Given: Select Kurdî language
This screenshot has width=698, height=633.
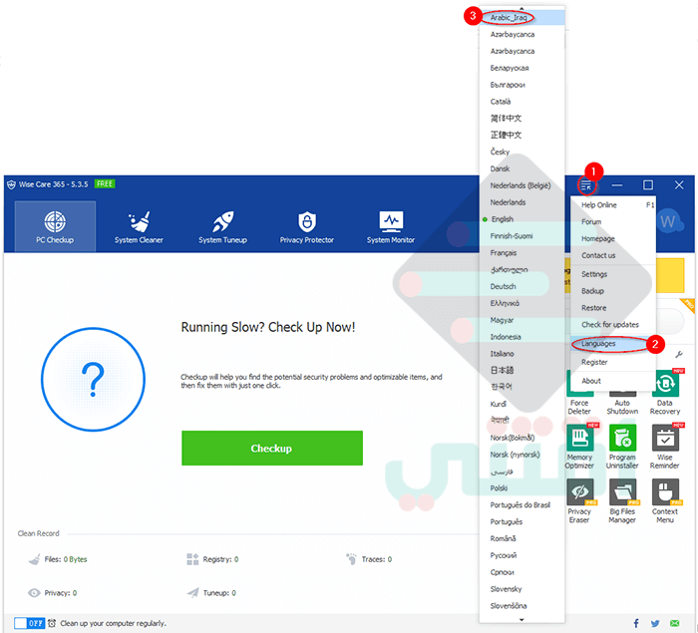Looking at the screenshot, I should click(522, 404).
